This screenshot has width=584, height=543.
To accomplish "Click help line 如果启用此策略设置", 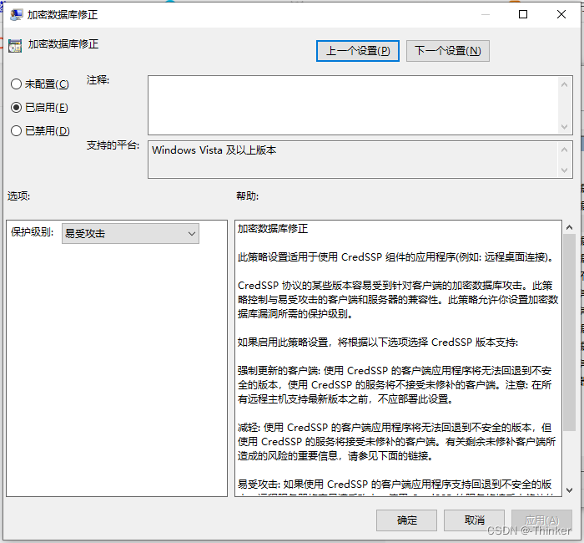I will pos(378,342).
